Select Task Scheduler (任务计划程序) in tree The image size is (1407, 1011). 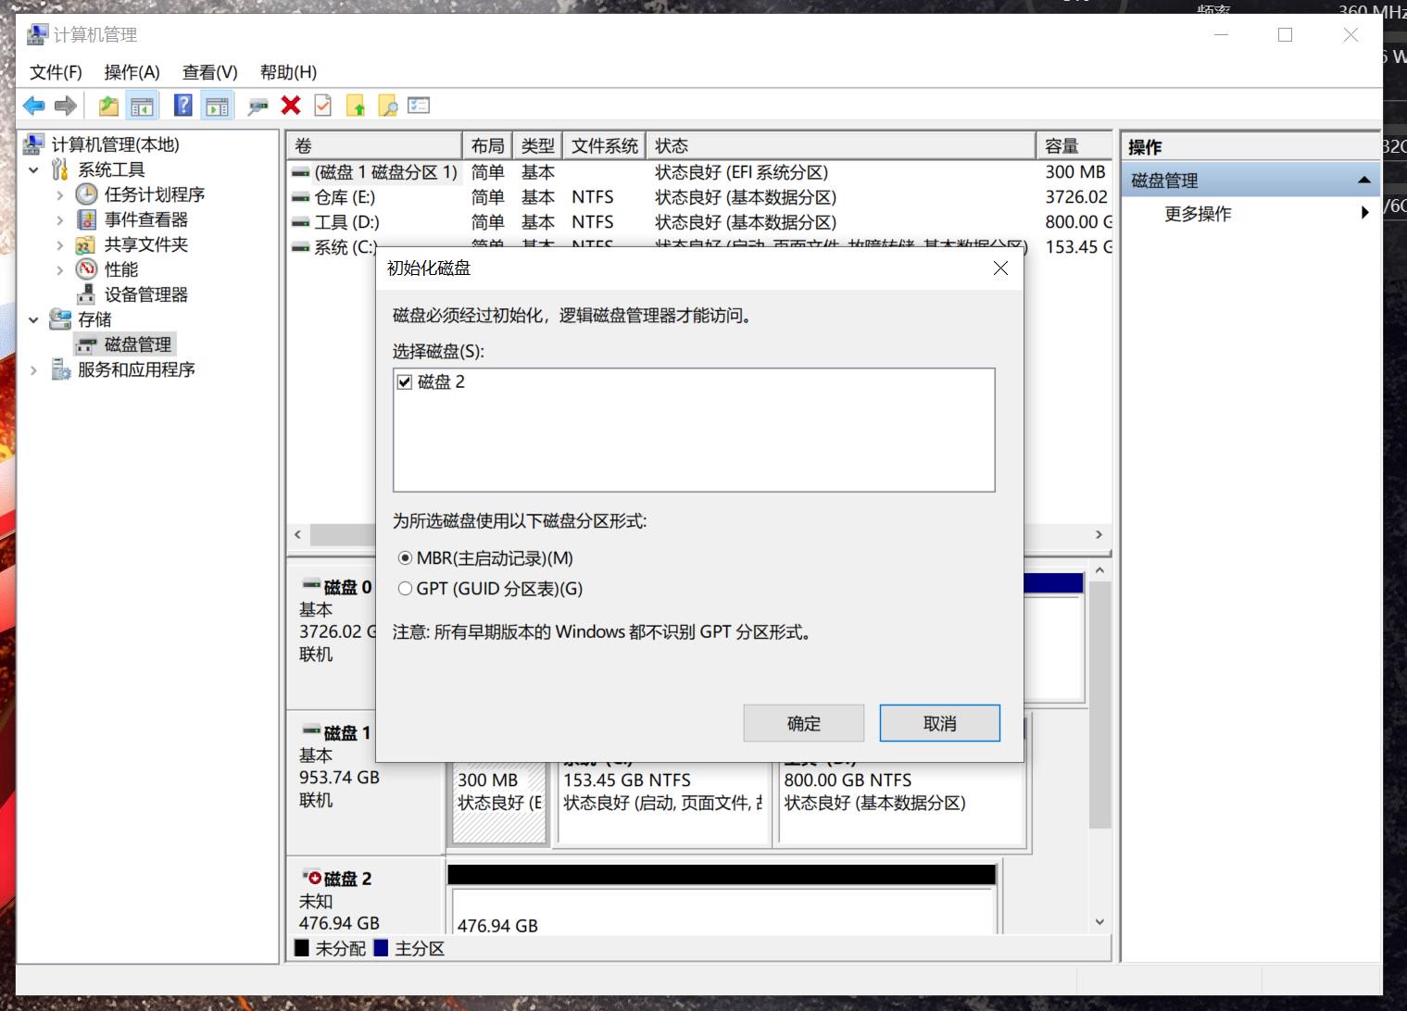pos(154,194)
